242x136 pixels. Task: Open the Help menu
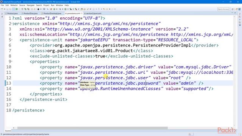tap(67, 5)
